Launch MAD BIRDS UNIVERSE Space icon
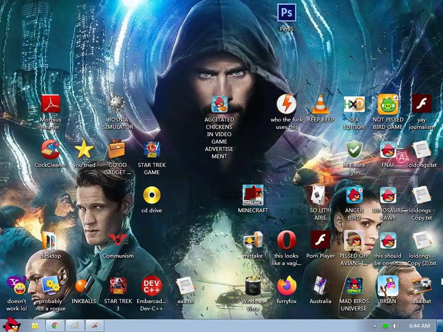Image resolution: width=443 pixels, height=332 pixels. pos(354,286)
